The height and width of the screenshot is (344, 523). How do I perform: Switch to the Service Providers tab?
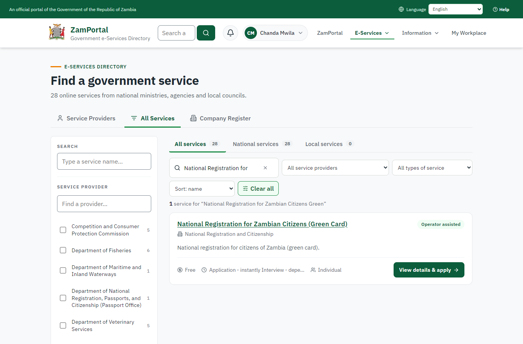pos(86,118)
